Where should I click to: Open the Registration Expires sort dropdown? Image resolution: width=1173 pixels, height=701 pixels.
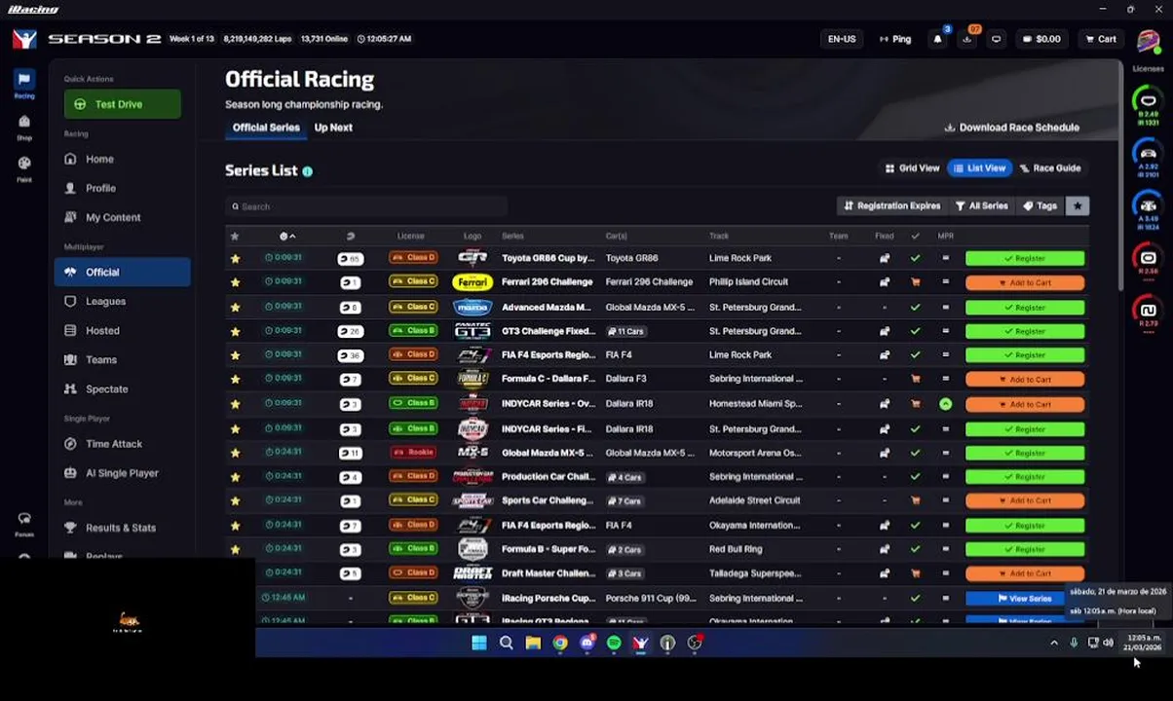pyautogui.click(x=892, y=206)
